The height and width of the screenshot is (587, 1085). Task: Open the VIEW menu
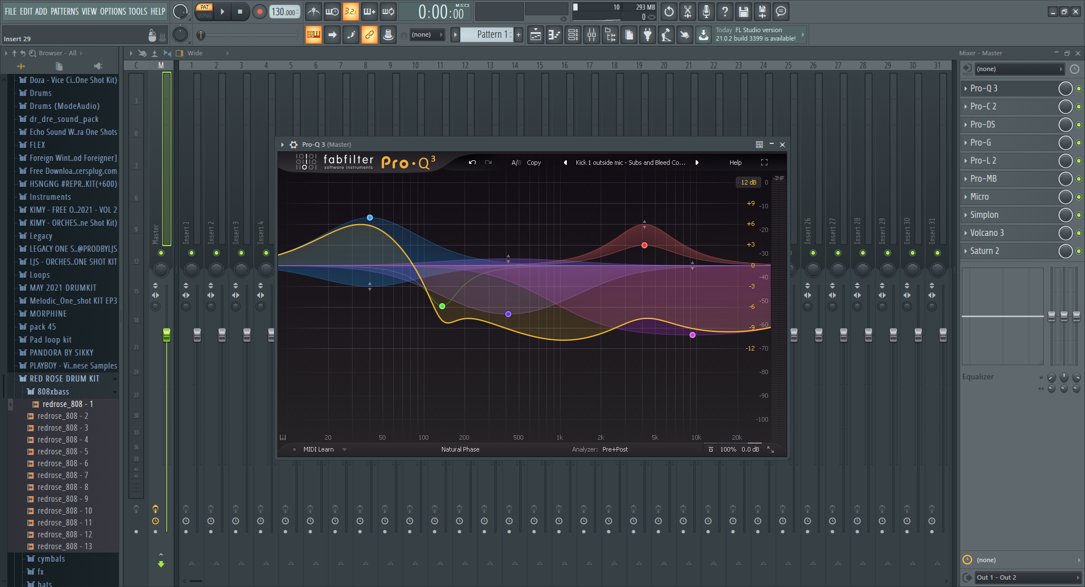click(x=89, y=11)
